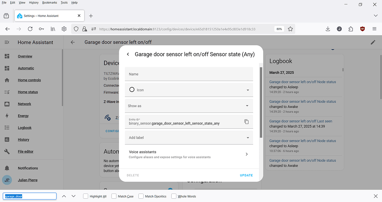Open the sidebar History item
Image resolution: width=382 pixels, height=202 pixels.
coord(23,139)
